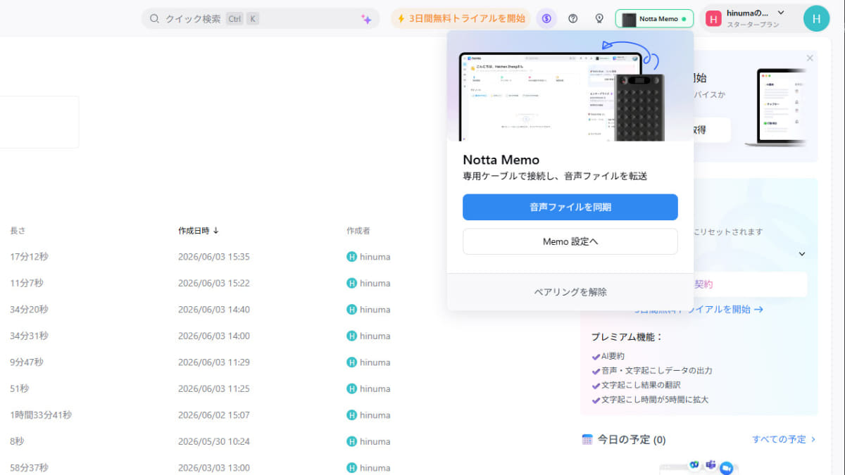The image size is (845, 475).
Task: Click the hinuma avatar in the 11分7秒 row
Action: point(352,283)
